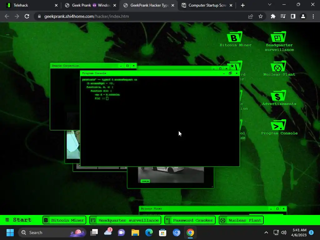Close the Program Console window
320x240 pixels.
coord(237,73)
